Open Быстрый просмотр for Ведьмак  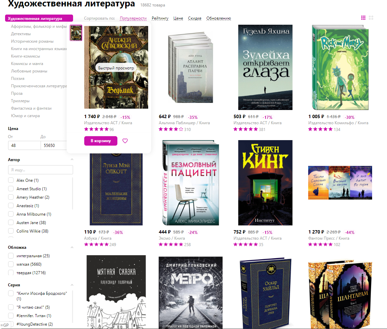[x=116, y=68]
